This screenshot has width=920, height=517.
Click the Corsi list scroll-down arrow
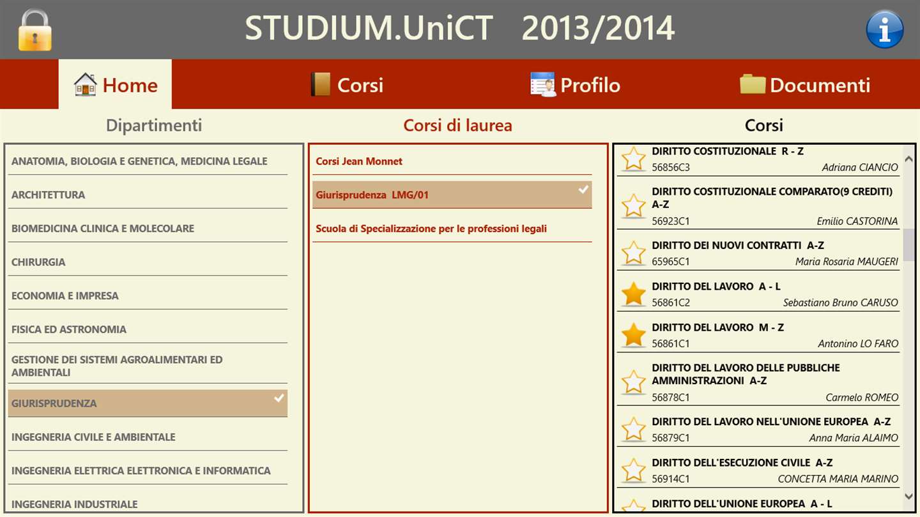[909, 496]
